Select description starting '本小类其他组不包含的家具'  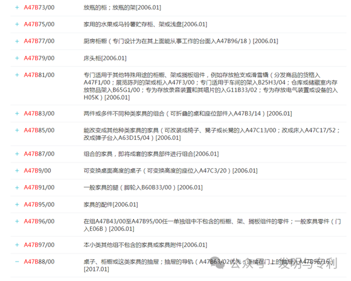(145, 245)
